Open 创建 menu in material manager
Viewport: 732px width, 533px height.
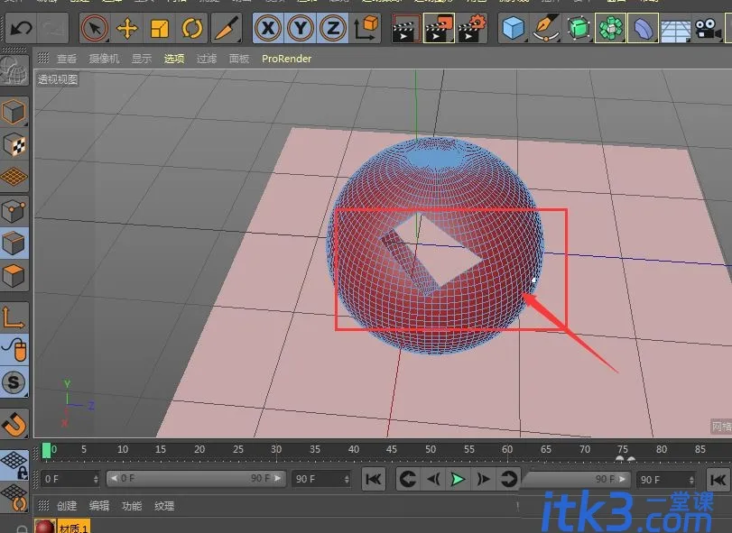66,506
